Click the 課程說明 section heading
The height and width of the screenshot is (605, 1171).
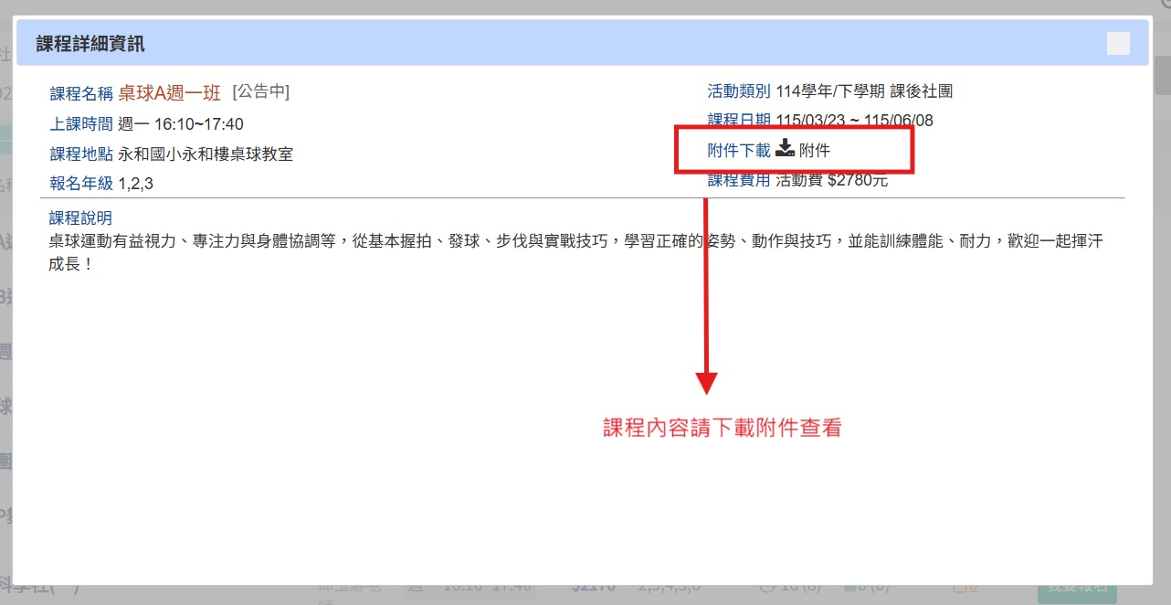pyautogui.click(x=80, y=218)
